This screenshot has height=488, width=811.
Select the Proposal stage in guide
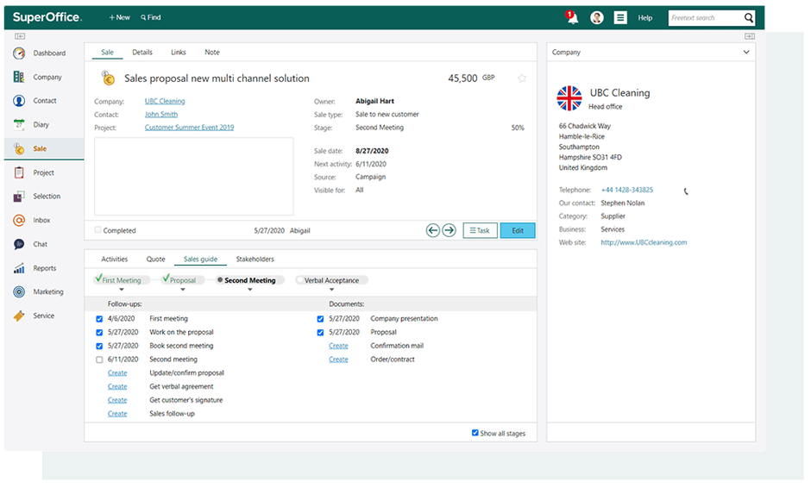click(x=182, y=280)
